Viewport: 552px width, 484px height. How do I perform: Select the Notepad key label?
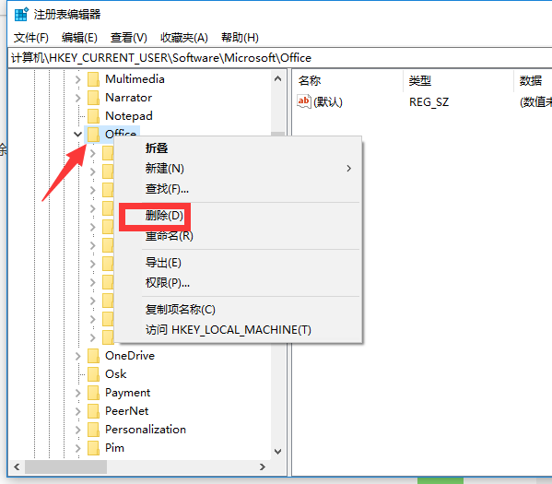[x=129, y=116]
